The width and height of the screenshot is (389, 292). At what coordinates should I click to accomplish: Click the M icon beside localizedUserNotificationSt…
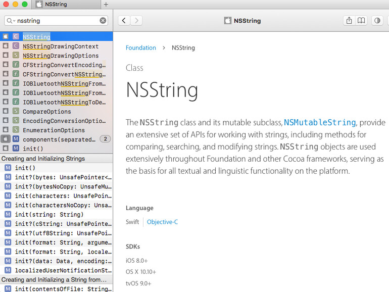pyautogui.click(x=8, y=270)
